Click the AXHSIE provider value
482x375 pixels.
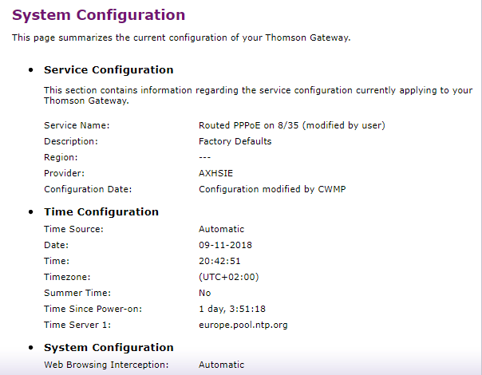[215, 173]
